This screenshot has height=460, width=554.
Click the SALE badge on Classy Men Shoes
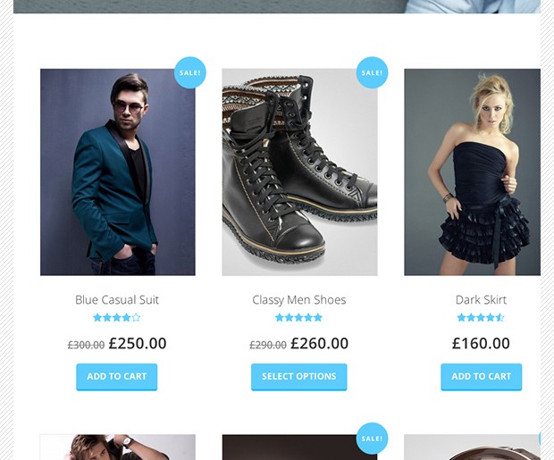(x=372, y=72)
